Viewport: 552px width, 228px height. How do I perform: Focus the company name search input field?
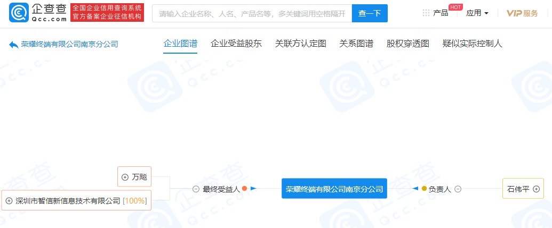click(x=252, y=13)
